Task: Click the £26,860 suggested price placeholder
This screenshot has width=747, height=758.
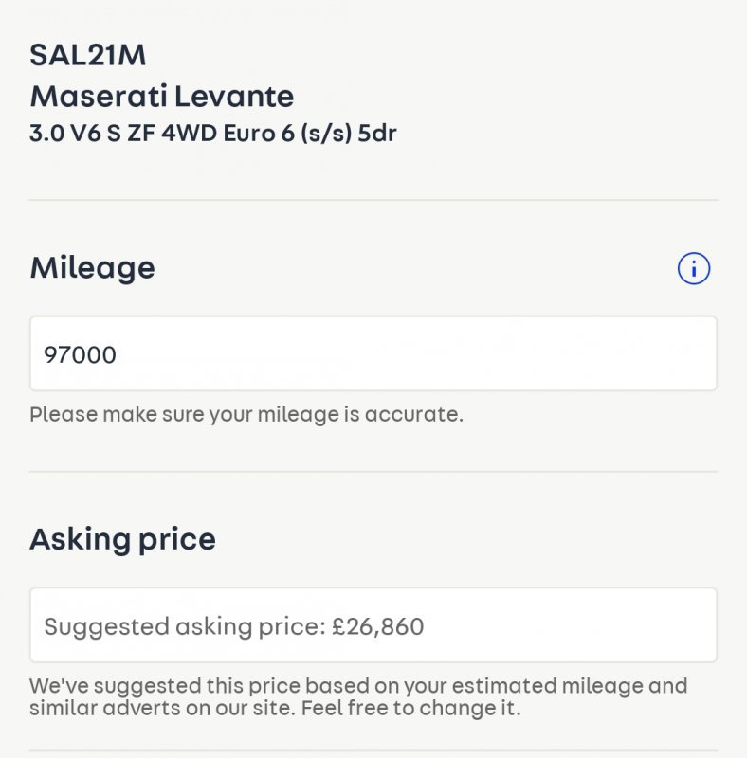Action: 378,626
